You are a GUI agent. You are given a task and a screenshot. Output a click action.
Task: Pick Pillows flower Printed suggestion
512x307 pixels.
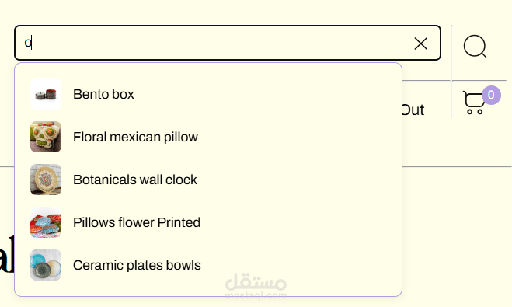[208, 222]
